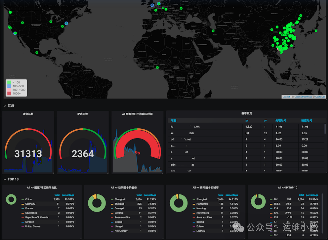Toggle the New Jersey legend entry
This screenshot has height=240, width=328.
[x=121, y=231]
